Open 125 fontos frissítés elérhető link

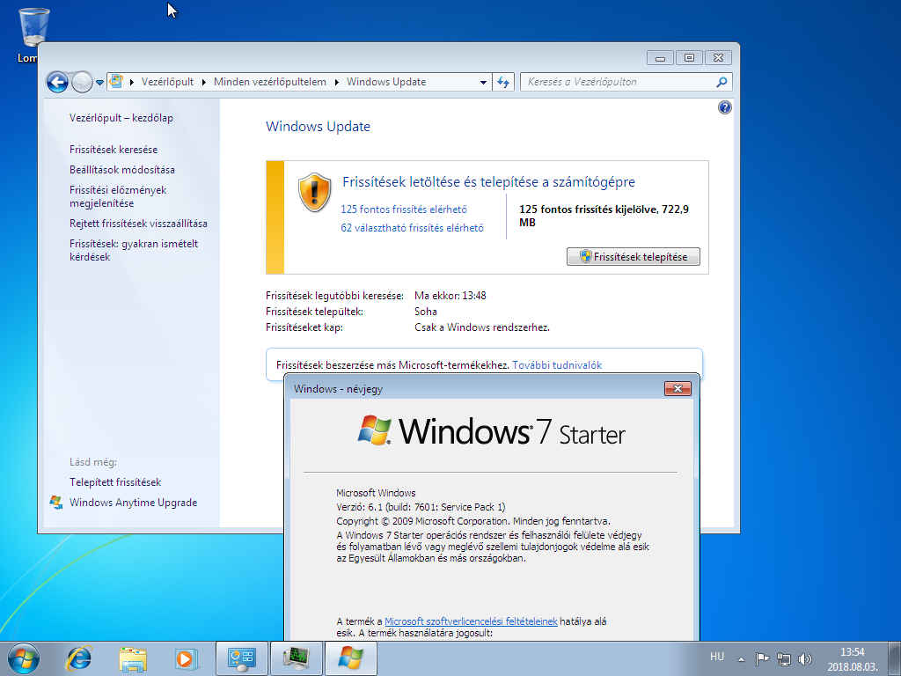pos(404,209)
